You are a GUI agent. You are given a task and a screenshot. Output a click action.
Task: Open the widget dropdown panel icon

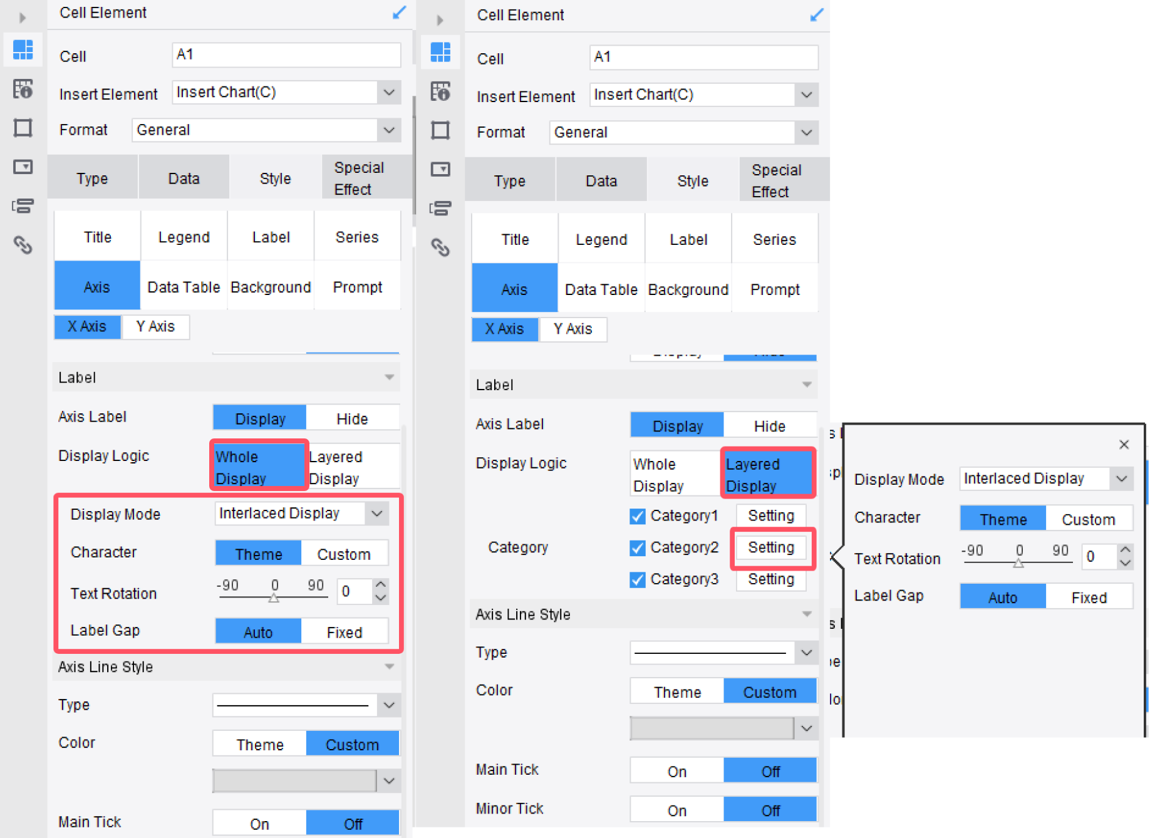click(x=23, y=167)
